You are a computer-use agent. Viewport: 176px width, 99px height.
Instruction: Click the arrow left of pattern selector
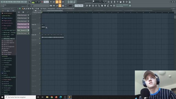pyautogui.click(x=74, y=5)
